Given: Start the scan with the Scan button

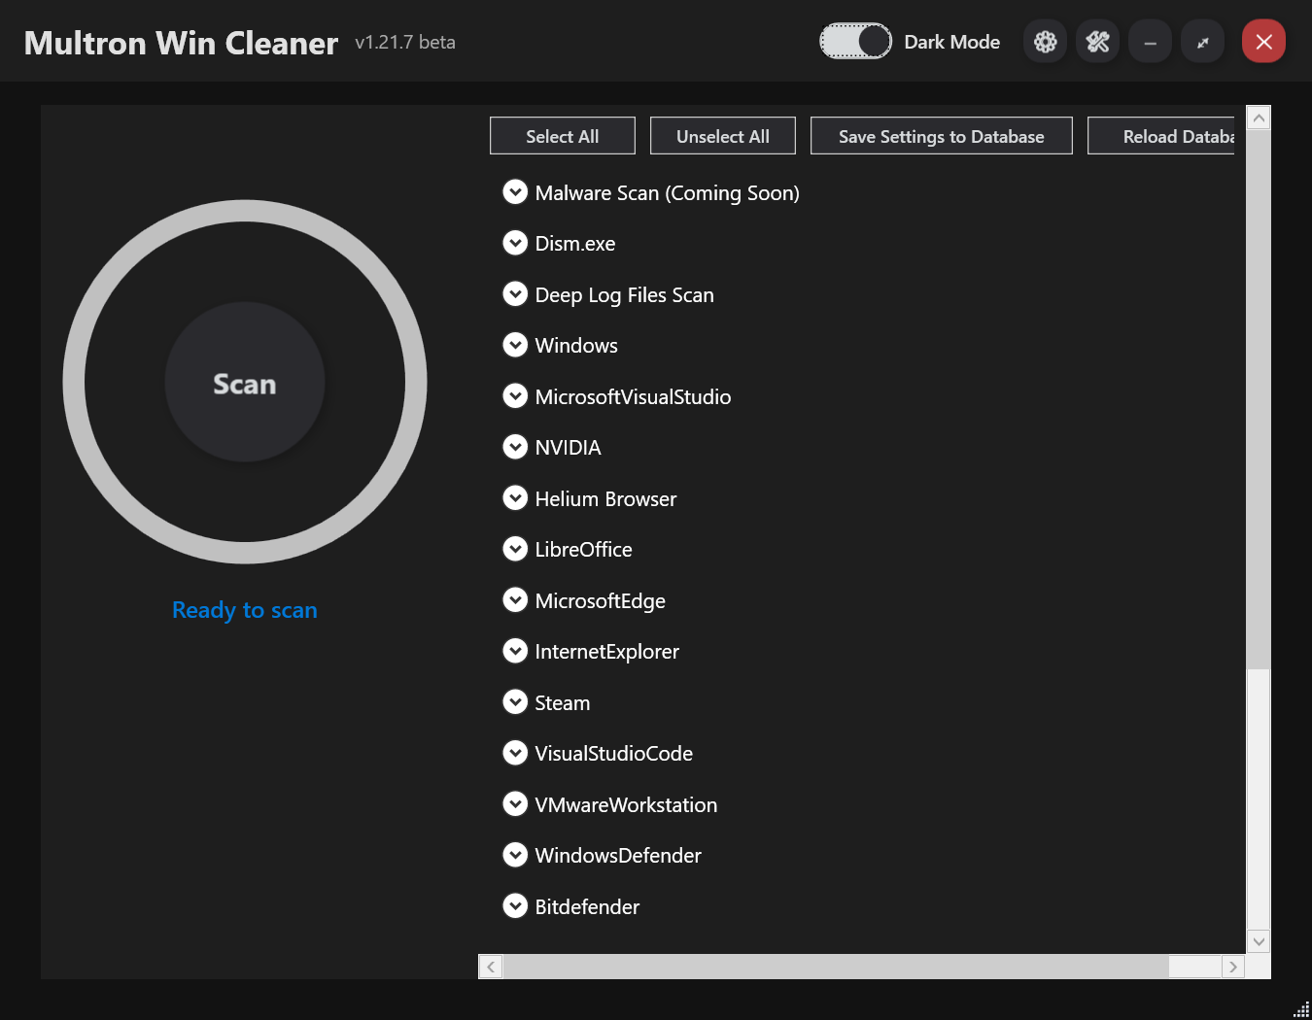Looking at the screenshot, I should pos(245,383).
